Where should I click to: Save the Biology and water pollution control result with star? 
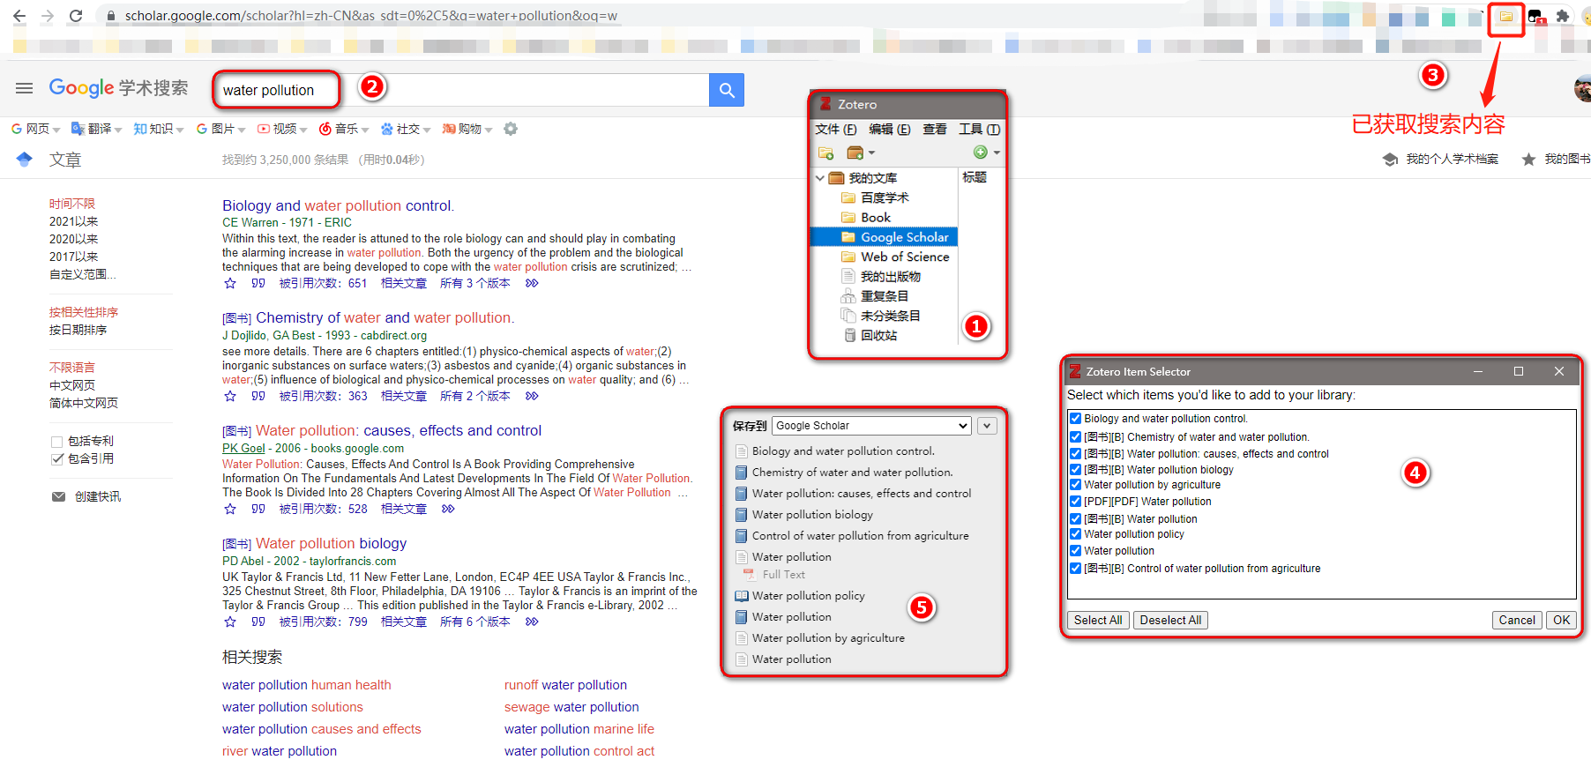[x=230, y=283]
